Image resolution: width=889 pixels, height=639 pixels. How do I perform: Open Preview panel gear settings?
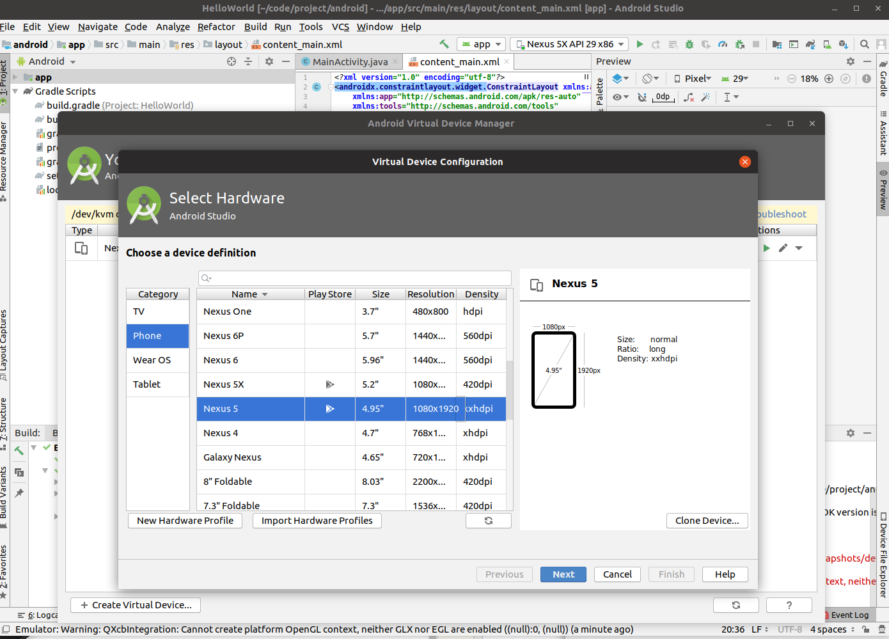tap(851, 61)
